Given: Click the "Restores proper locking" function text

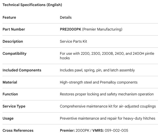Looking at the screenshot, I should (107, 94).
